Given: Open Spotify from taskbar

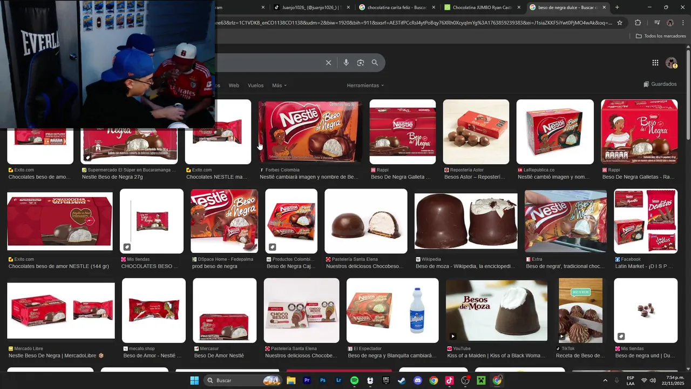Looking at the screenshot, I should pos(354,380).
